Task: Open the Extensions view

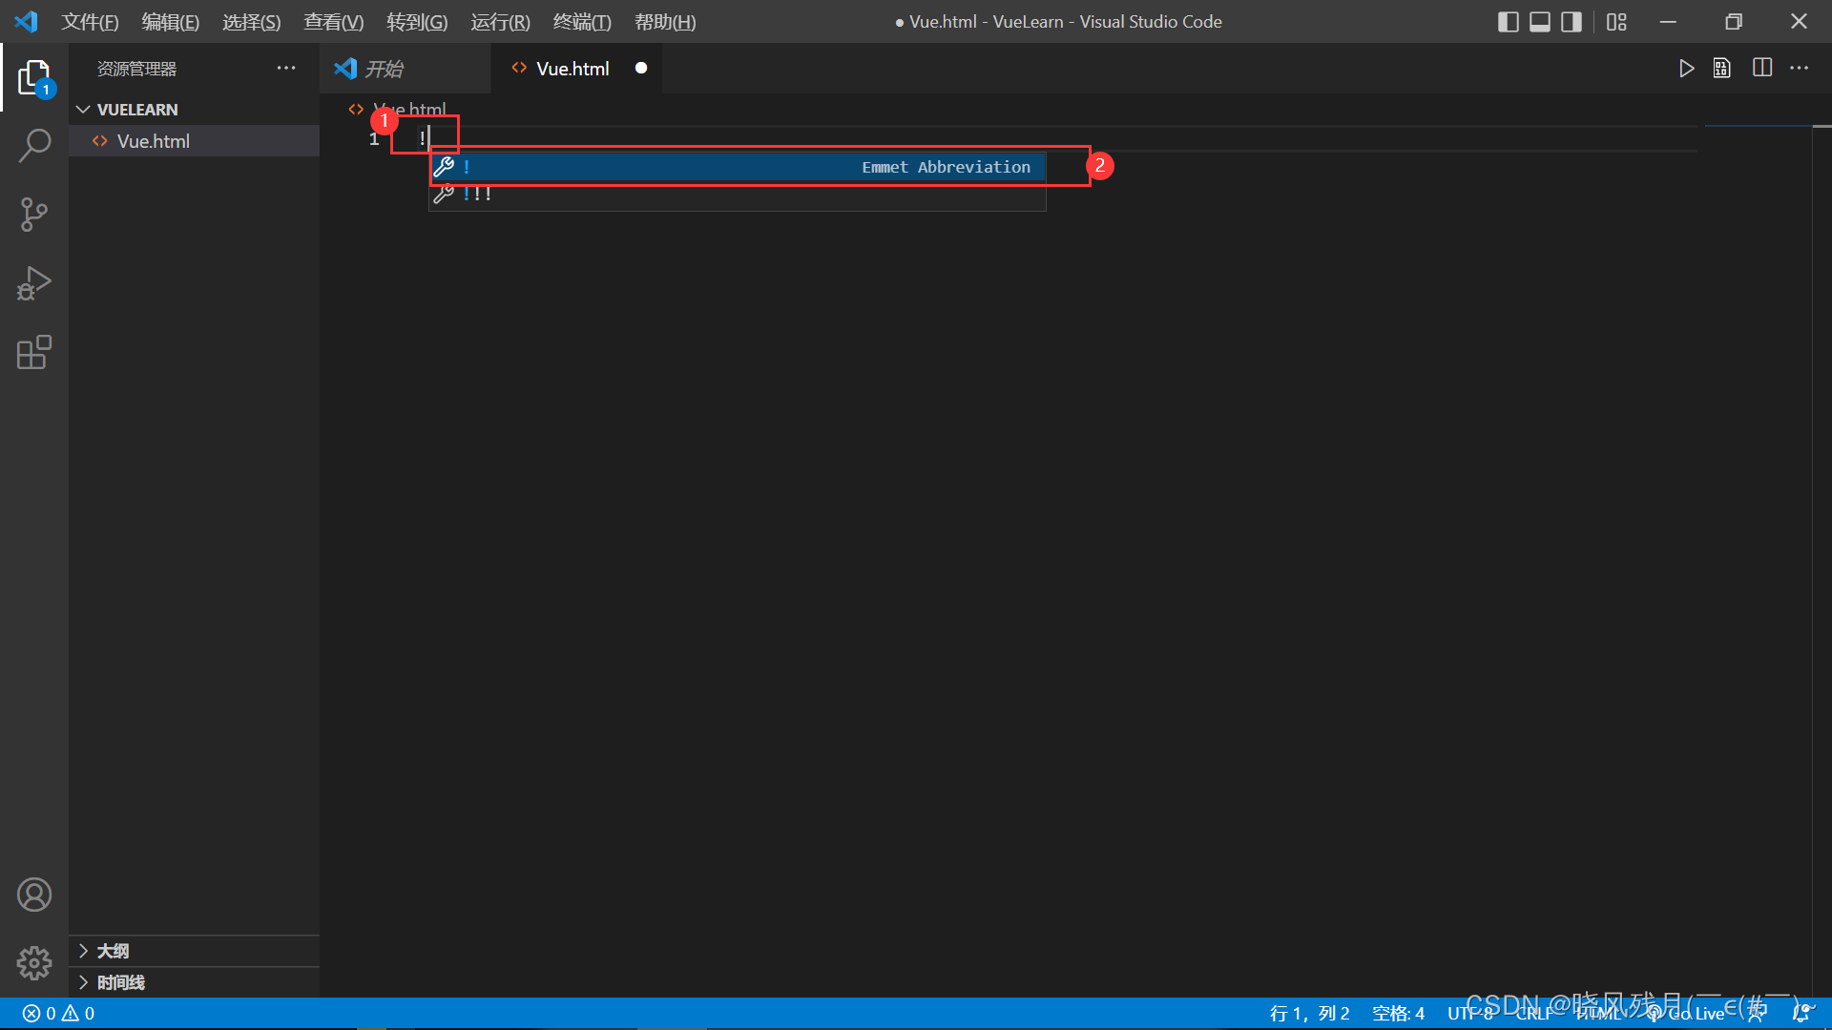Action: (34, 352)
